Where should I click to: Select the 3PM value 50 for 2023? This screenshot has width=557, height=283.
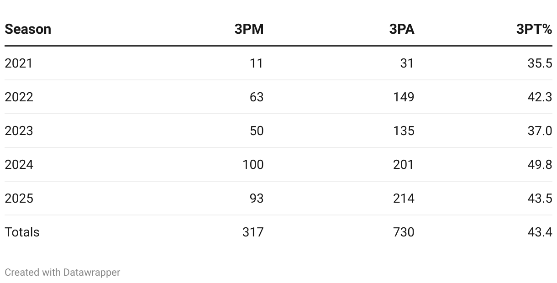(257, 131)
